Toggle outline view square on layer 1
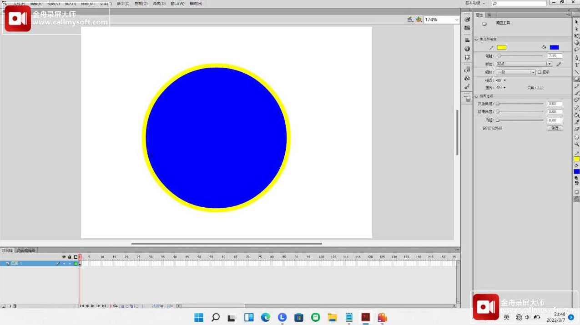Viewport: 580px width, 325px height. tap(76, 264)
